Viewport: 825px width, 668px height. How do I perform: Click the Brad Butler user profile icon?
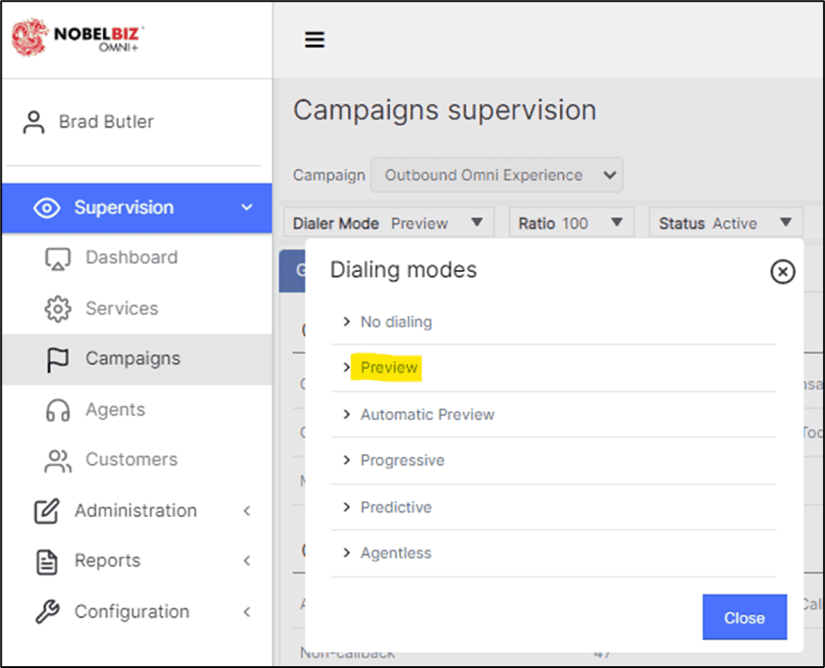point(33,121)
